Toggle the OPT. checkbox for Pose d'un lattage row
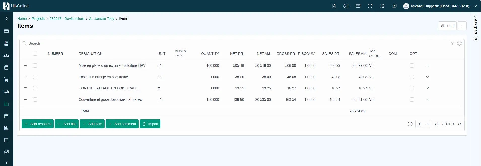Viewport: 481px width, 166px height. (412, 77)
